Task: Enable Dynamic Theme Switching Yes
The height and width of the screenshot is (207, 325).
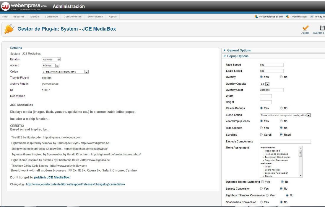Action: [x=262, y=182]
